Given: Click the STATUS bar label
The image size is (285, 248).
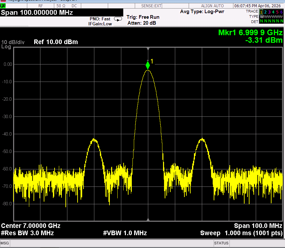Looking at the screenshot, I should coord(221,243).
